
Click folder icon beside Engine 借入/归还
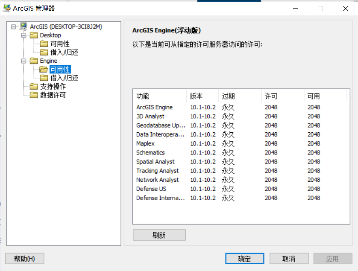coord(44,78)
